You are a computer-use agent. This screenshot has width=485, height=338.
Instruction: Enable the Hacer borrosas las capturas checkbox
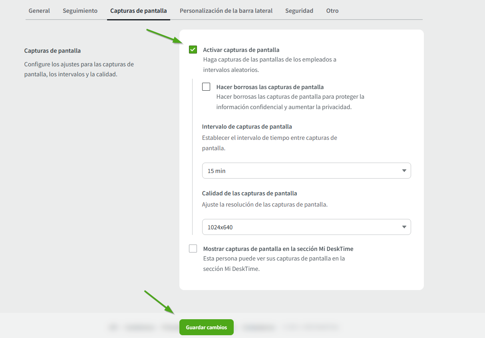click(x=206, y=87)
